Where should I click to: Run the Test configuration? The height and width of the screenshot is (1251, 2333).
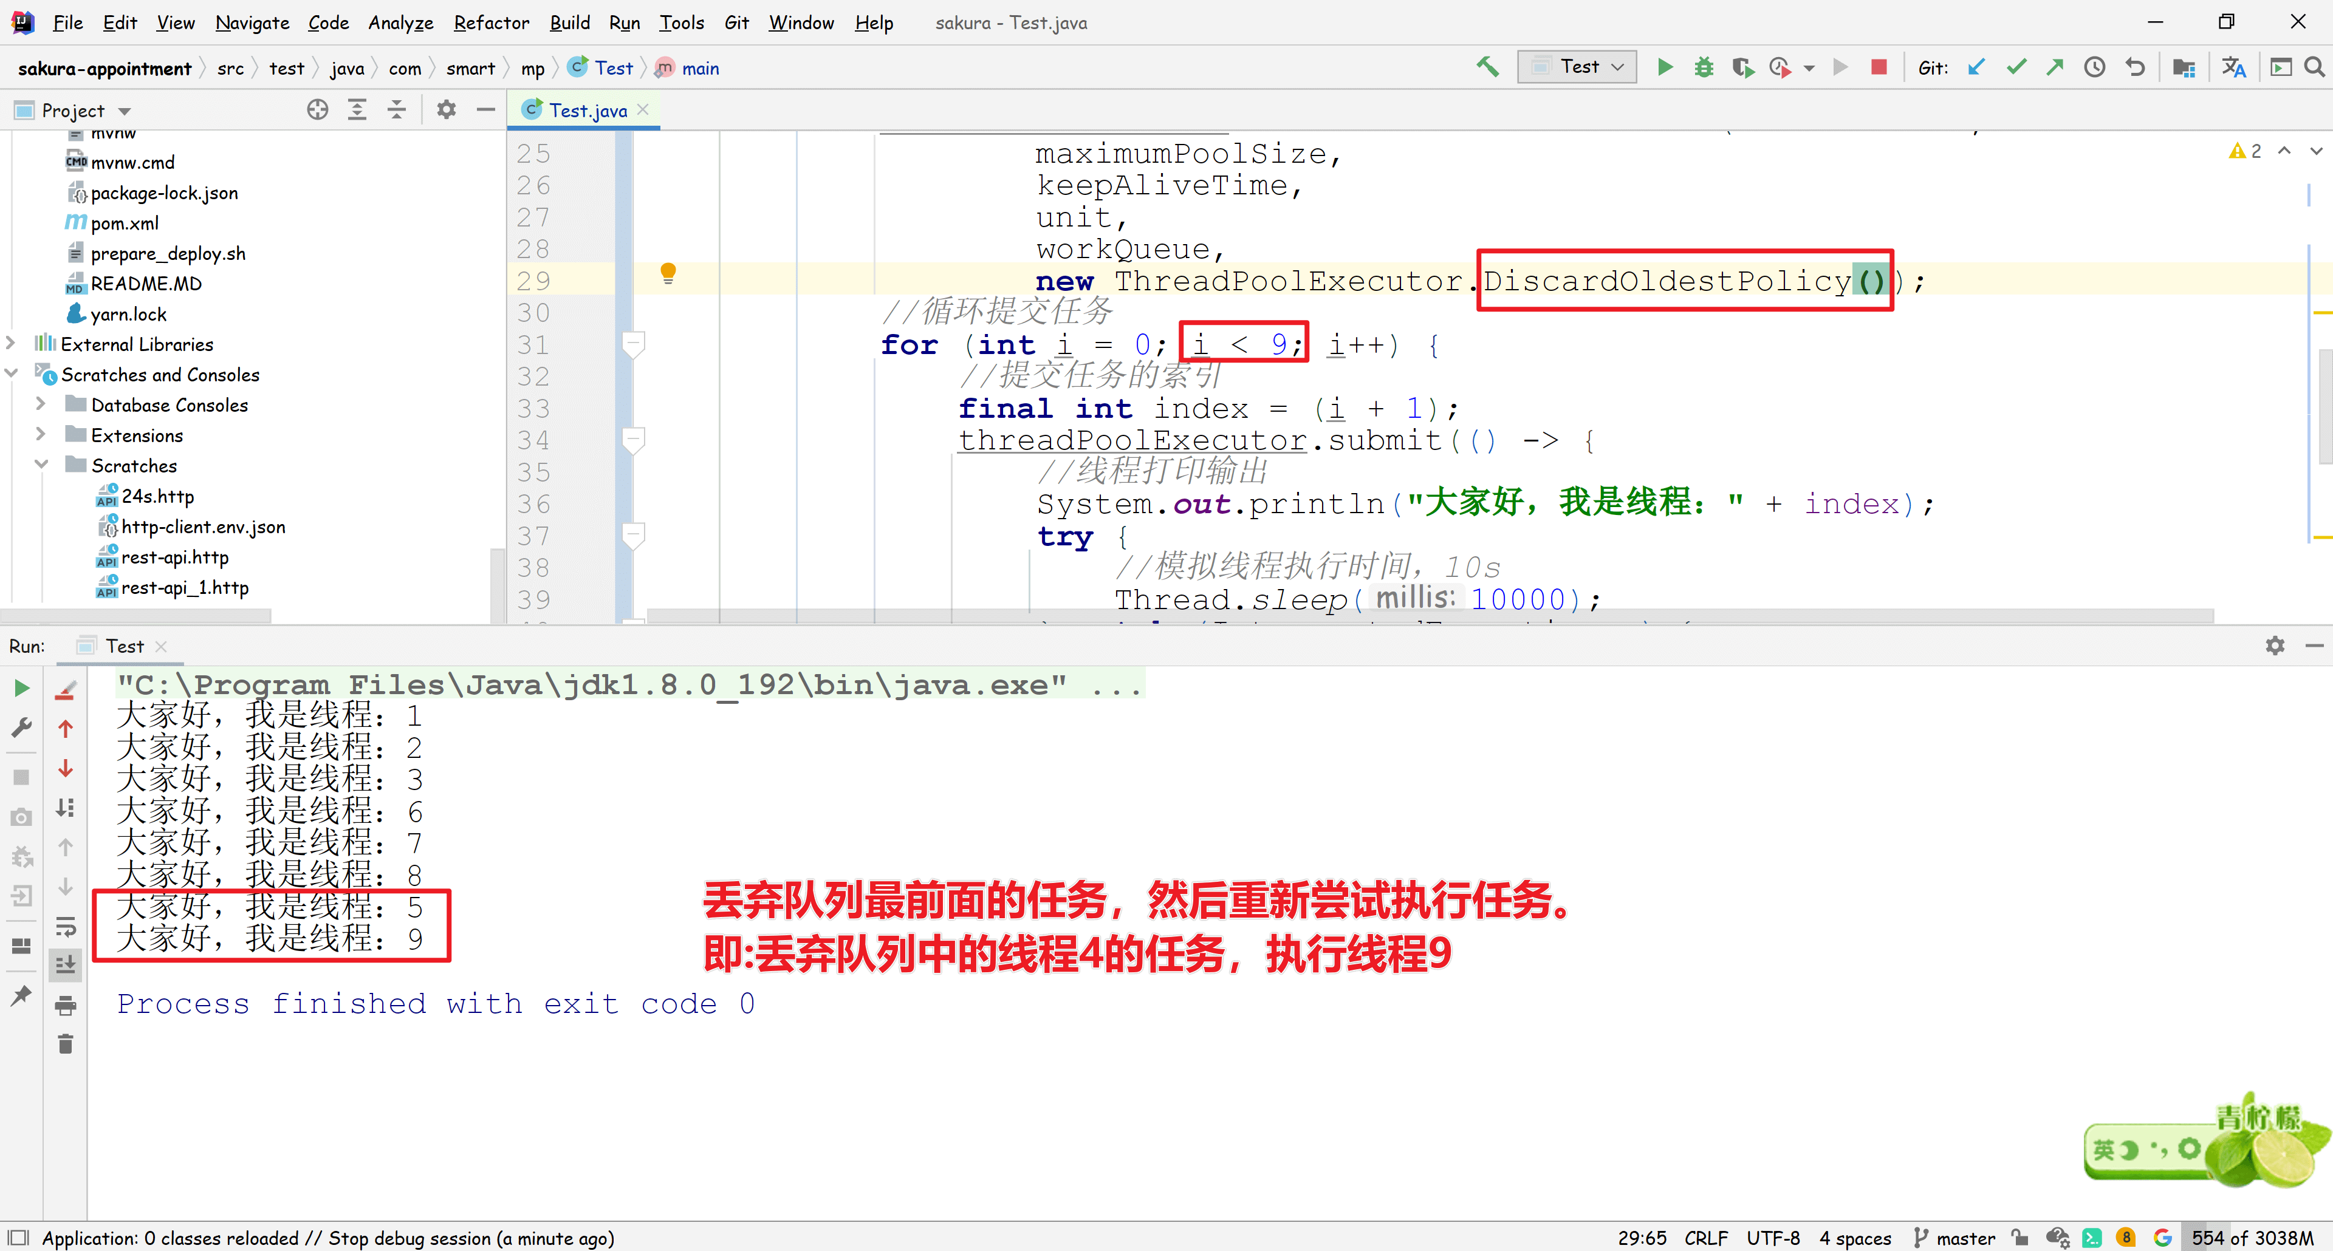1665,67
